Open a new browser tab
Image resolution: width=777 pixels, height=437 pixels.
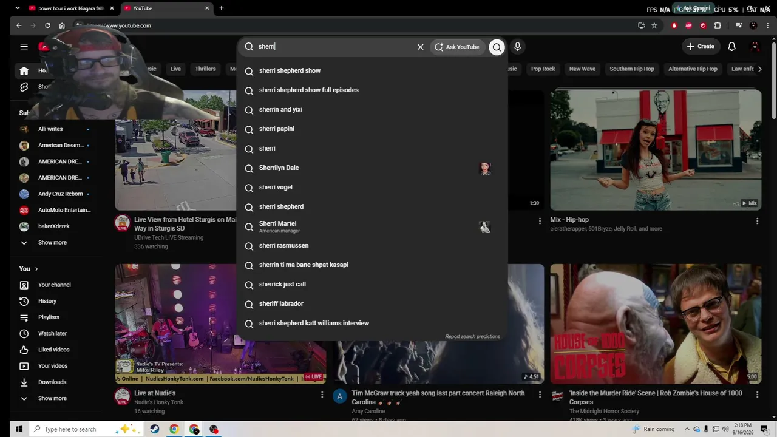[x=221, y=8]
